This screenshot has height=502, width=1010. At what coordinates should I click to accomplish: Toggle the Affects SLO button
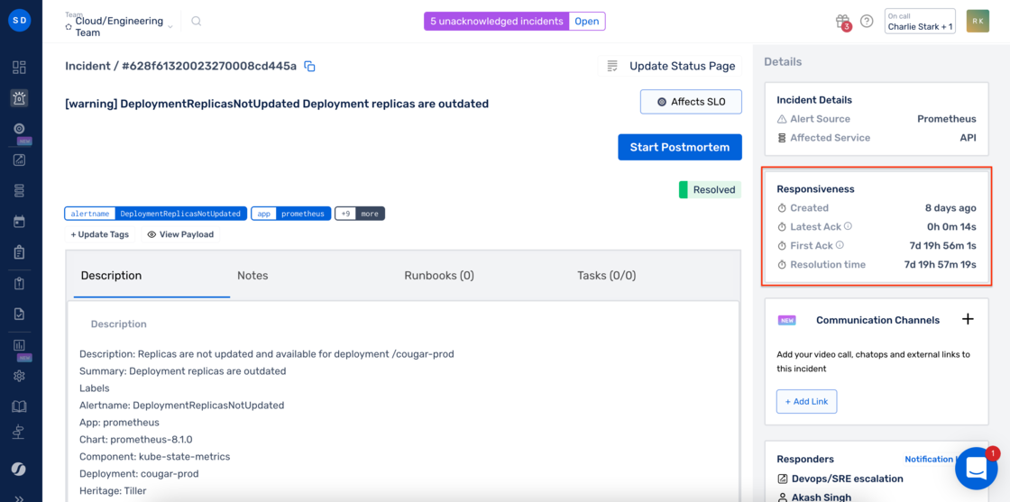[691, 102]
